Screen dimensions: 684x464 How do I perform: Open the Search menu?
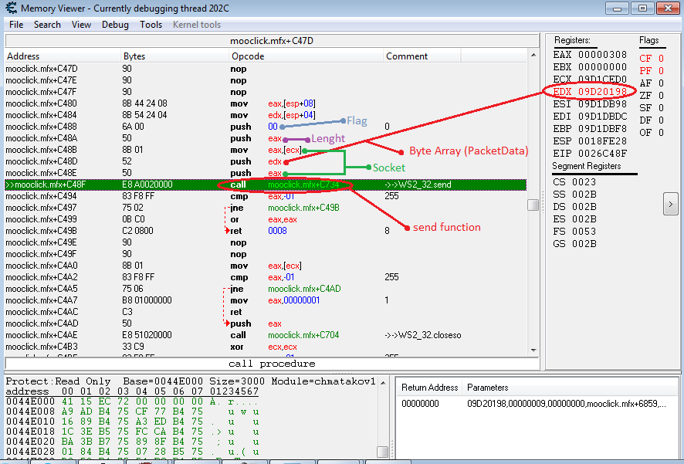47,25
